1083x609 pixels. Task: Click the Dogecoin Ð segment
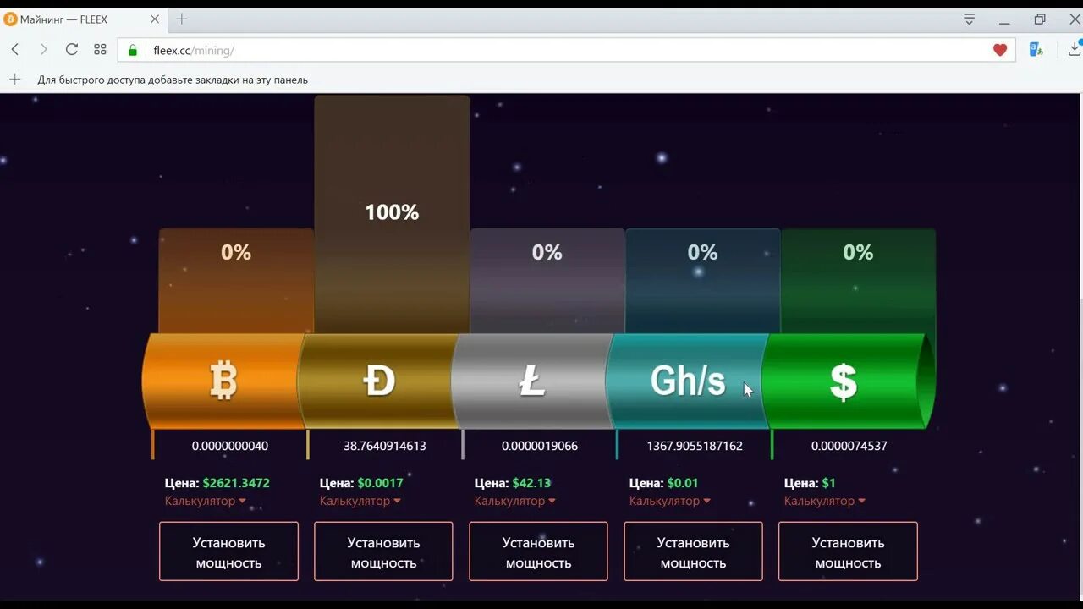click(x=379, y=381)
